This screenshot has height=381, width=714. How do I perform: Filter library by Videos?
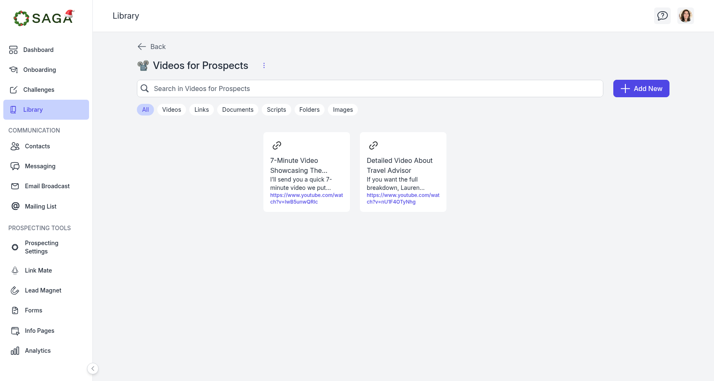[171, 110]
